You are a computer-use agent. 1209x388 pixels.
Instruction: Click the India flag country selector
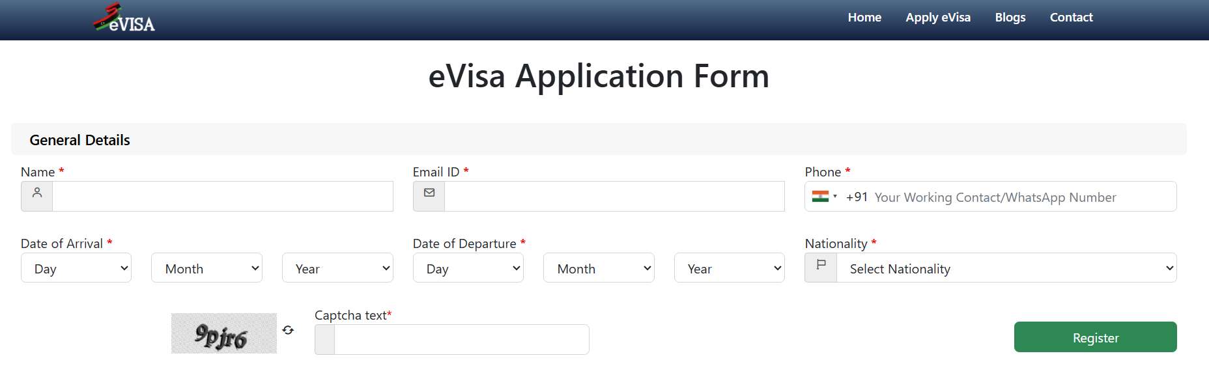(824, 197)
